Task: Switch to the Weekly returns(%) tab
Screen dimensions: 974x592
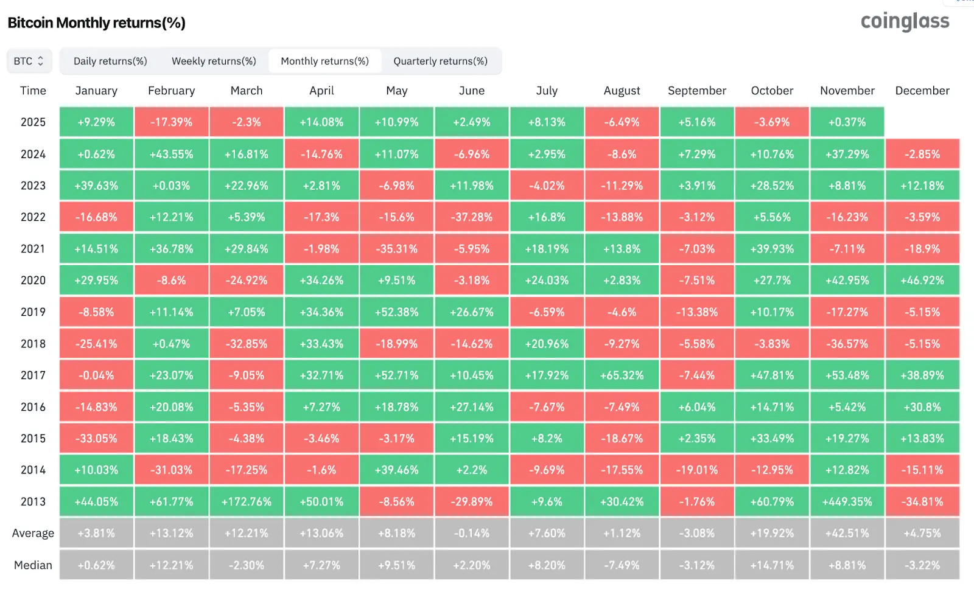Action: (x=214, y=61)
